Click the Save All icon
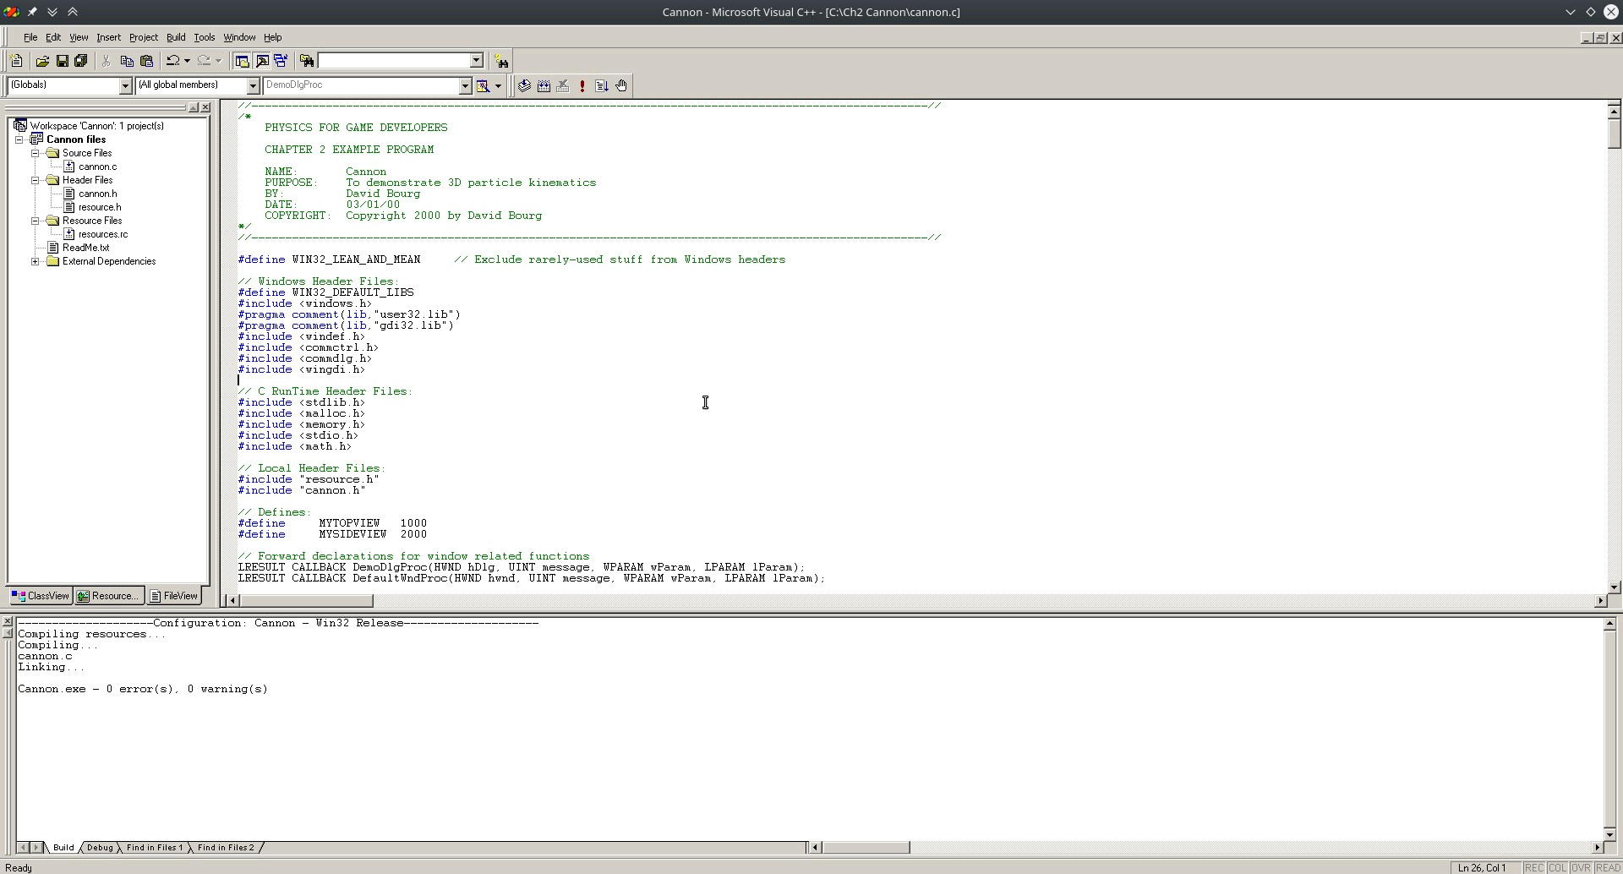 pos(81,61)
